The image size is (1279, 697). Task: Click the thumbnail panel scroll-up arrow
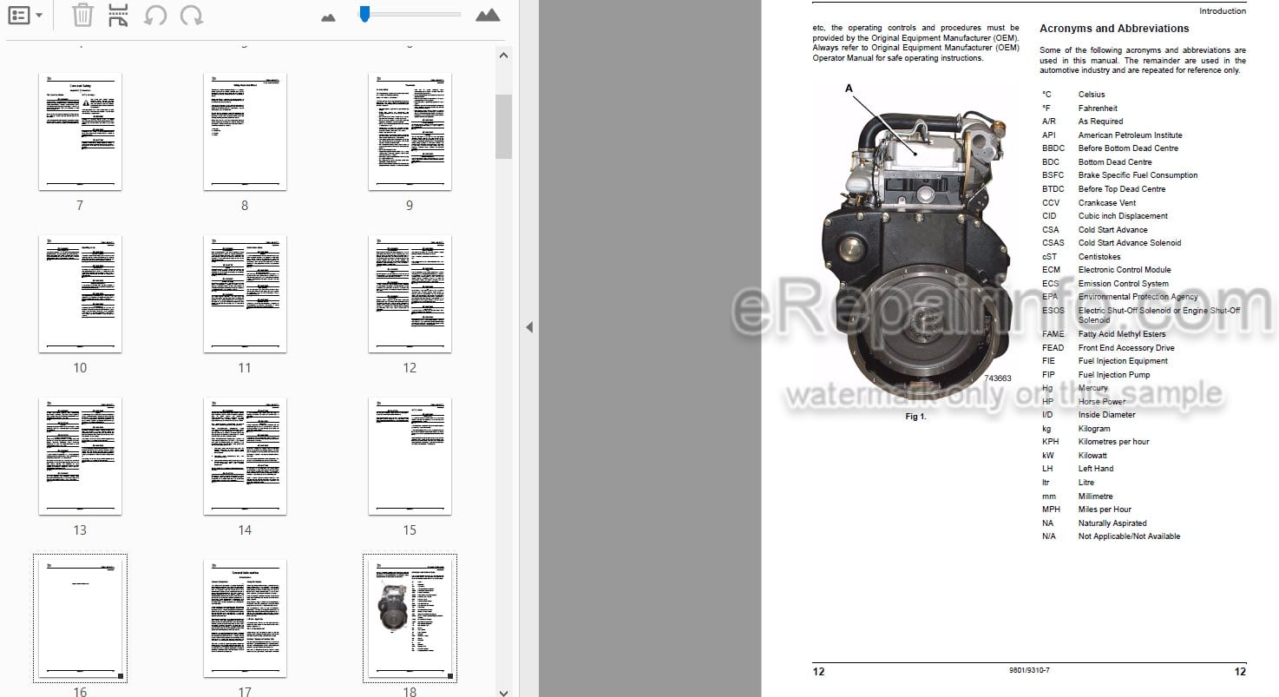[503, 55]
